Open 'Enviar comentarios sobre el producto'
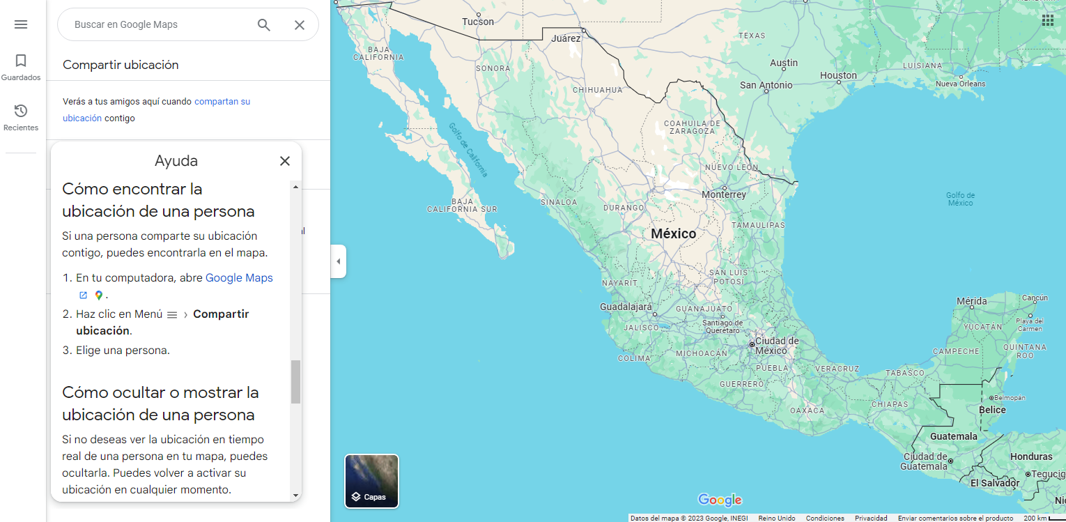 pos(955,518)
